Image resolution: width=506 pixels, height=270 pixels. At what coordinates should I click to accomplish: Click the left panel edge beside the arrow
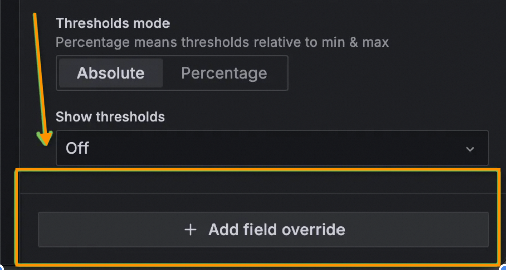[19, 100]
